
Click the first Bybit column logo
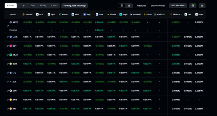coord(49,15)
